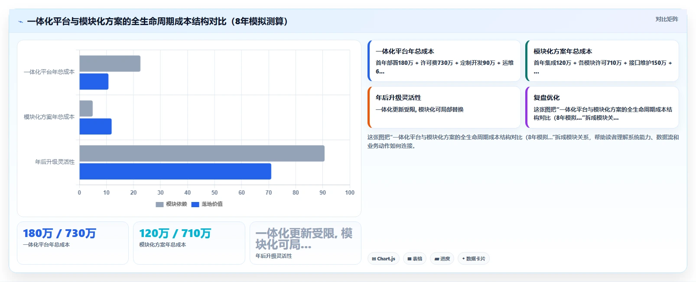
Task: Click the text 一体化更新受限, 模块化可局部替换
Action: [420, 109]
